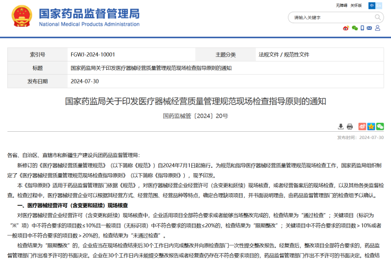
Task: Click the 发布日期 label cell
Action: [x=38, y=81]
